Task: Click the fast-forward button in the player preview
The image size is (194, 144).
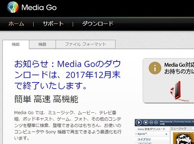Action: point(156,122)
